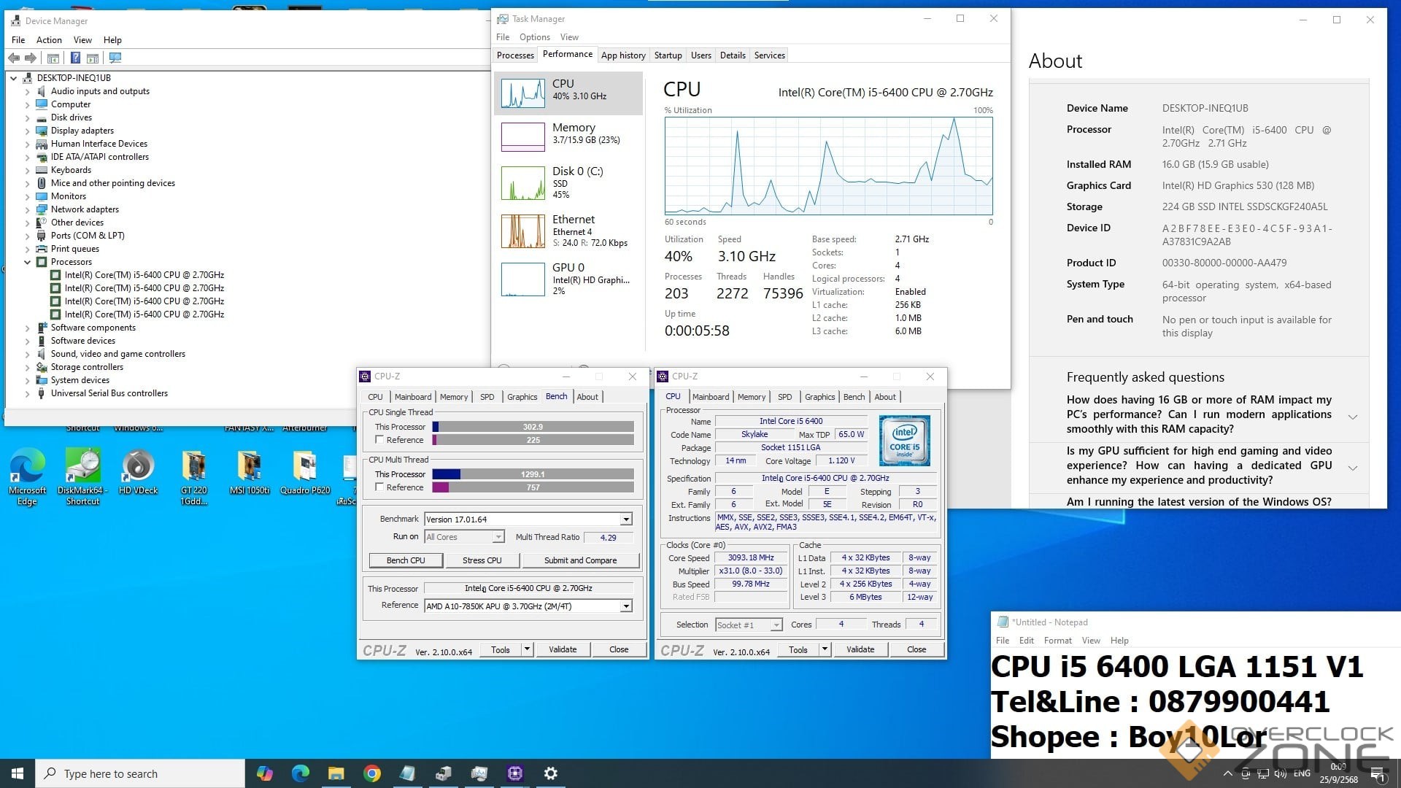This screenshot has height=788, width=1401.
Task: Open the DiskMark64 desktop shortcut
Action: (82, 467)
